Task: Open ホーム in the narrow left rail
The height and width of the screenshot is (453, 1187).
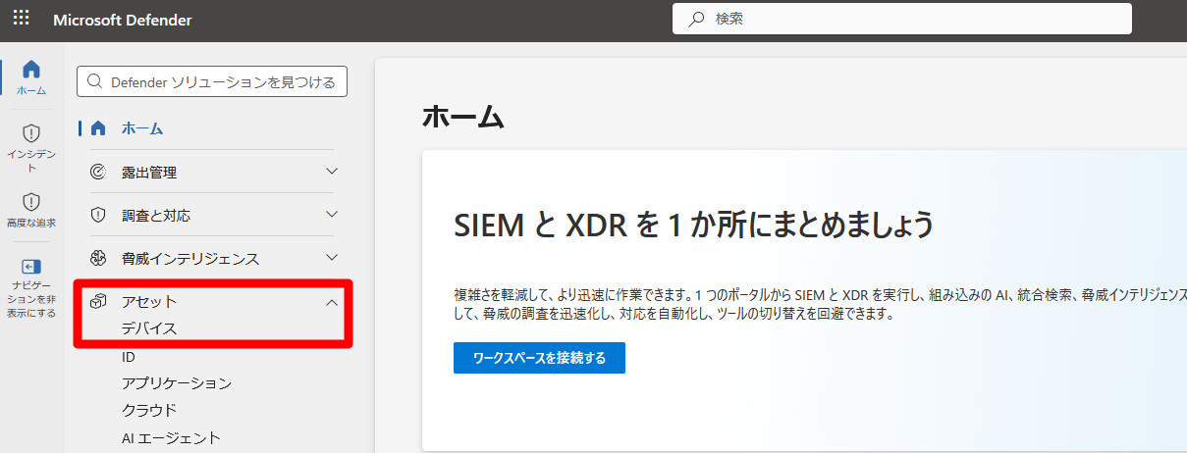Action: point(31,78)
